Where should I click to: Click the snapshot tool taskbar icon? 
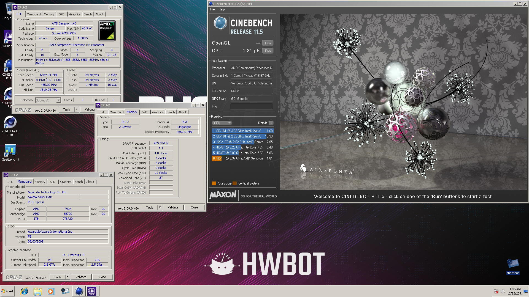click(65, 291)
